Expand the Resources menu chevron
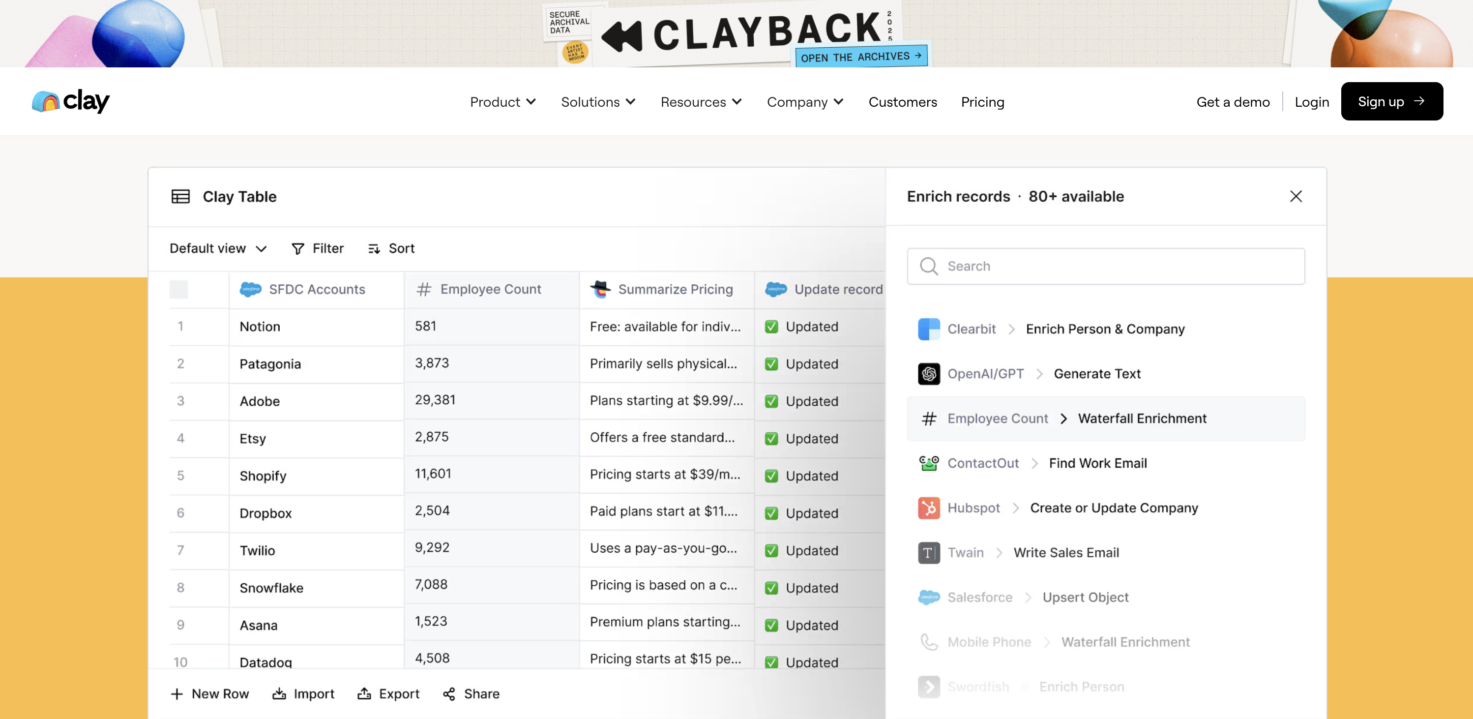 pos(737,102)
